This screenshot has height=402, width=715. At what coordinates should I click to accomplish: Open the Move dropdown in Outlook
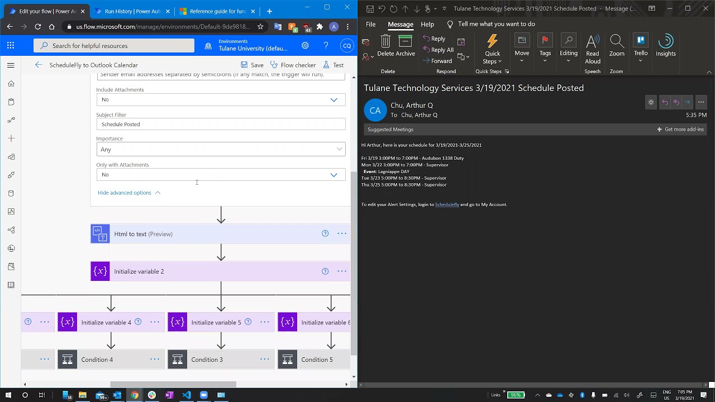click(522, 49)
